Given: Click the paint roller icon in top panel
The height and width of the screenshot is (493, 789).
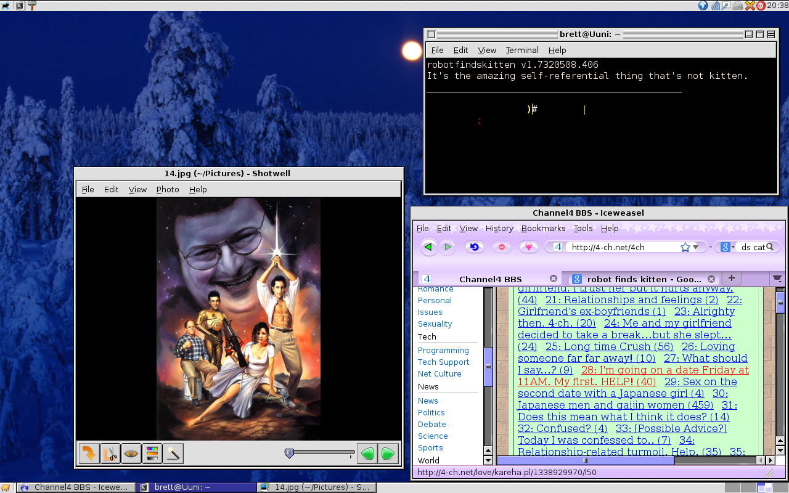Looking at the screenshot, I should click(32, 6).
